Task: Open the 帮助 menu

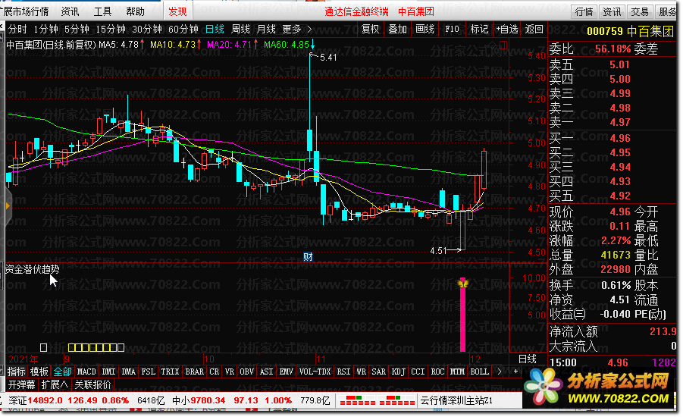Action: point(135,11)
